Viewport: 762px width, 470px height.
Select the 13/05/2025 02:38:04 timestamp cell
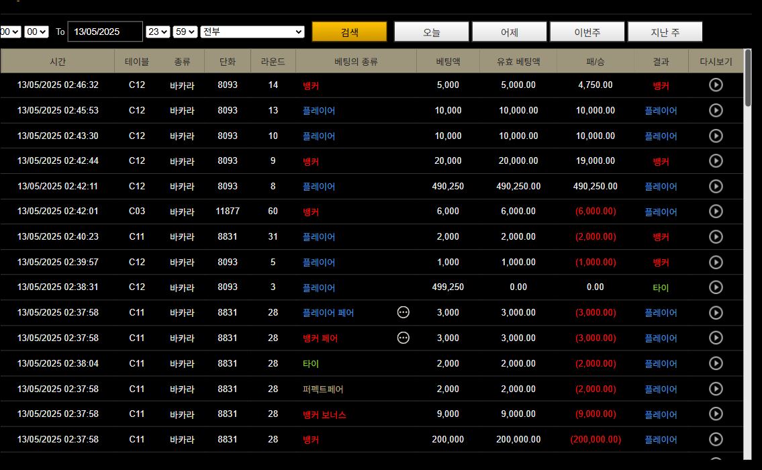(58, 363)
